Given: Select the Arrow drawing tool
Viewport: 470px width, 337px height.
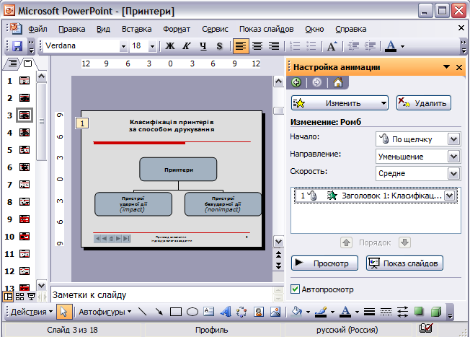Looking at the screenshot, I should pos(159,312).
